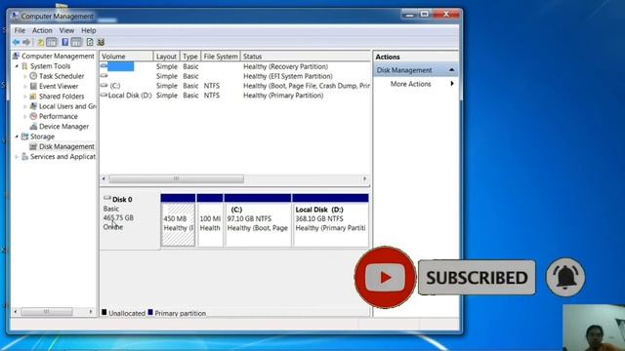Viewport: 625px width, 351px height.
Task: Select the Performance icon
Action: pos(33,116)
